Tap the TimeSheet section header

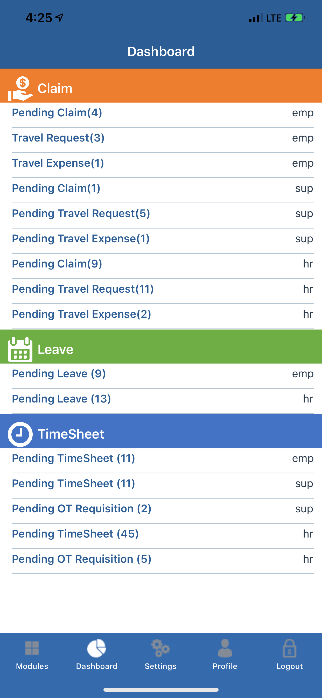tap(161, 431)
